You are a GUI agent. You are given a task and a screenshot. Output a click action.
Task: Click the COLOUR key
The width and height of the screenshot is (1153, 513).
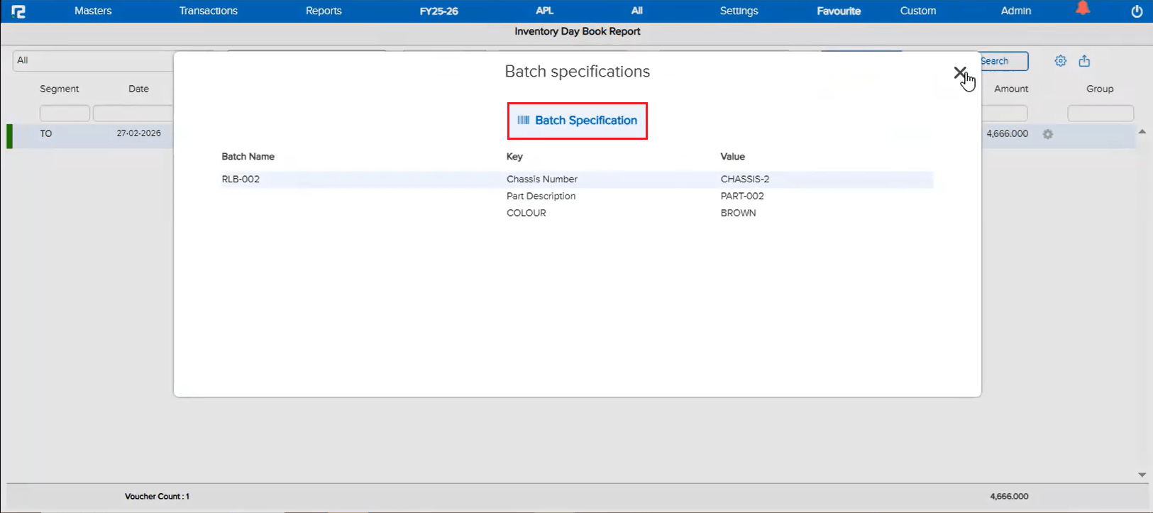click(526, 213)
